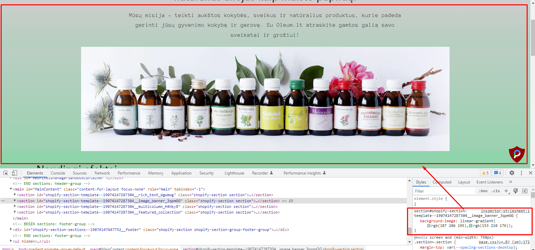Switch to the Layout pane tab
The width and height of the screenshot is (535, 250).
click(x=464, y=182)
